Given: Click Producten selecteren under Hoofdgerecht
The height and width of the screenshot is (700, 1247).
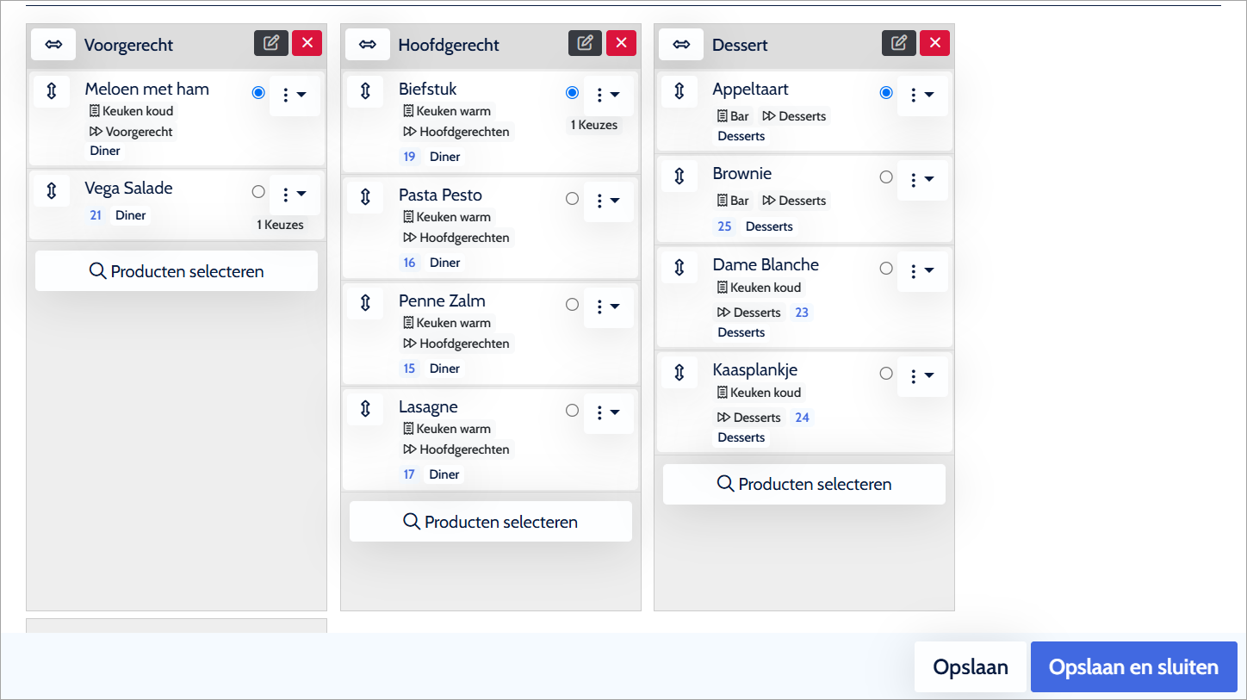Looking at the screenshot, I should (x=491, y=522).
